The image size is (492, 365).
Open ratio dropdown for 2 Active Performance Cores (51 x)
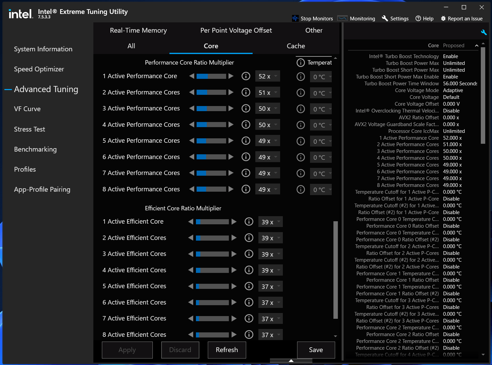click(x=268, y=92)
